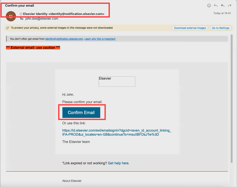Click Download external images button
Image resolution: width=237 pixels, height=187 pixels.
190,28
